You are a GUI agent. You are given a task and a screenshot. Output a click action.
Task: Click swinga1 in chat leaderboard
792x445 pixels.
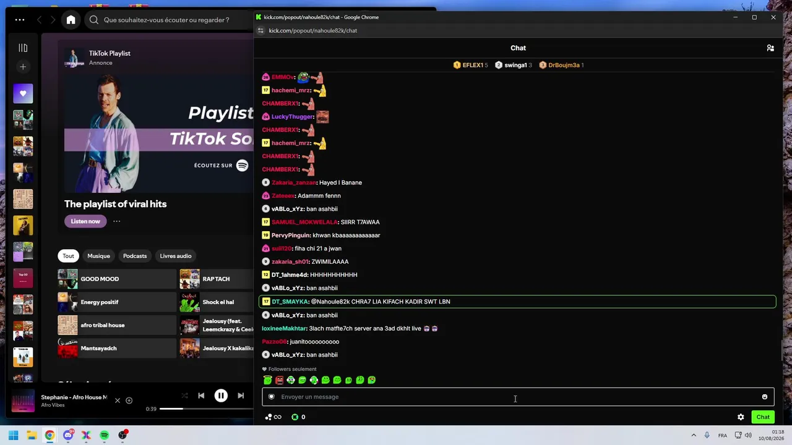tap(514, 65)
